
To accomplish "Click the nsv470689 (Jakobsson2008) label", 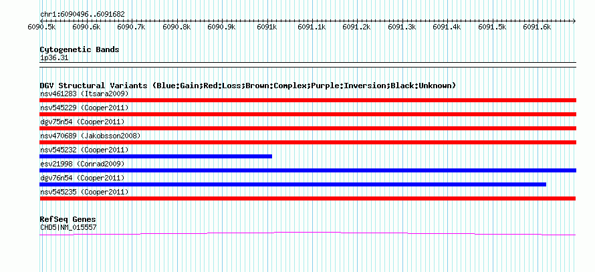I will pos(90,136).
